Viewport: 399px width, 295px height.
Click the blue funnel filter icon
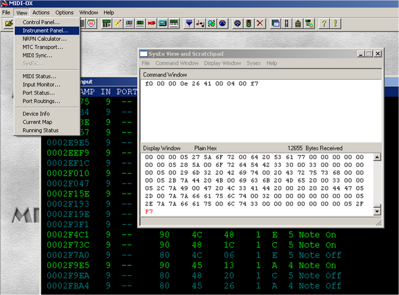point(189,24)
